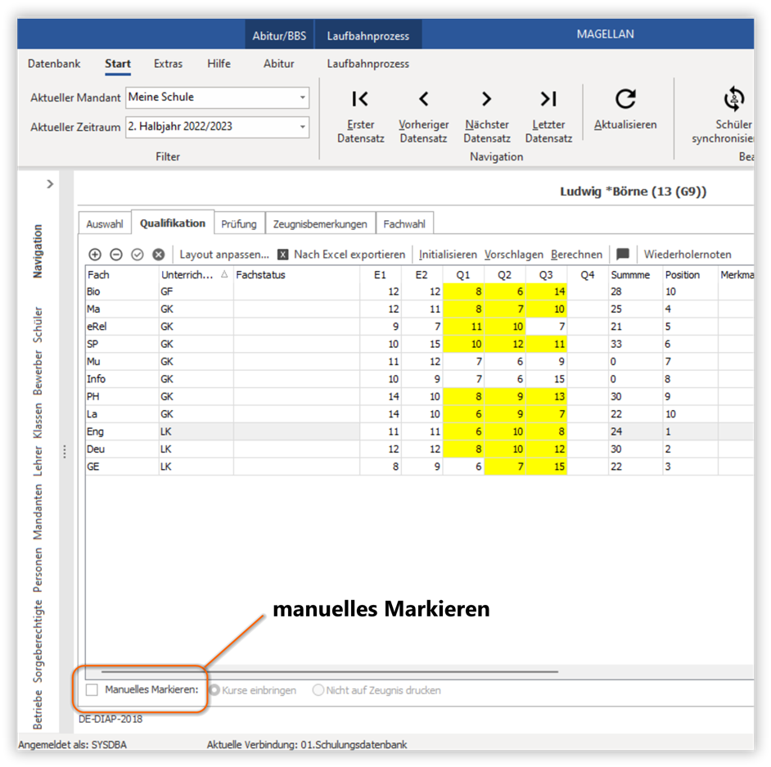Expand the navigation sidebar chevron
Image resolution: width=771 pixels, height=767 pixels.
50,184
